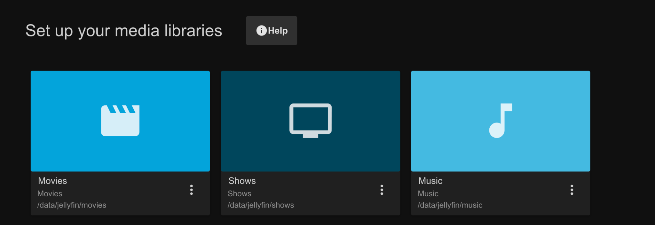
Task: Click the Shows TV screen icon
Action: click(310, 121)
